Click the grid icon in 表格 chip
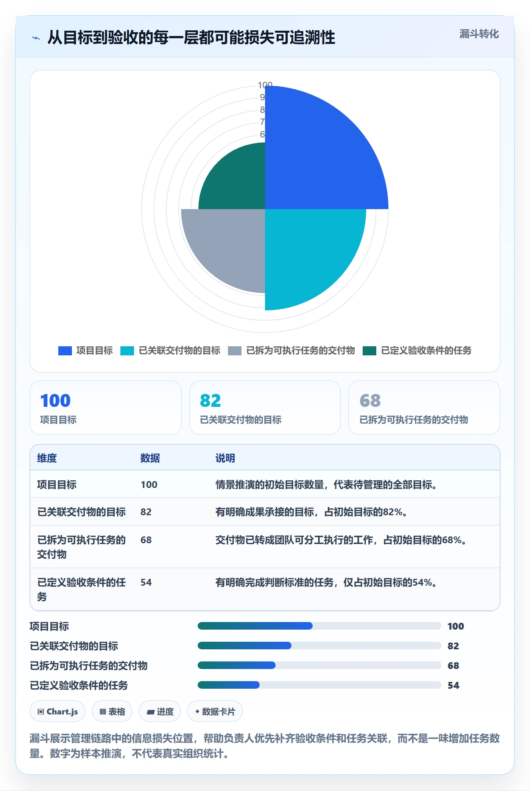This screenshot has width=530, height=791. 103,712
